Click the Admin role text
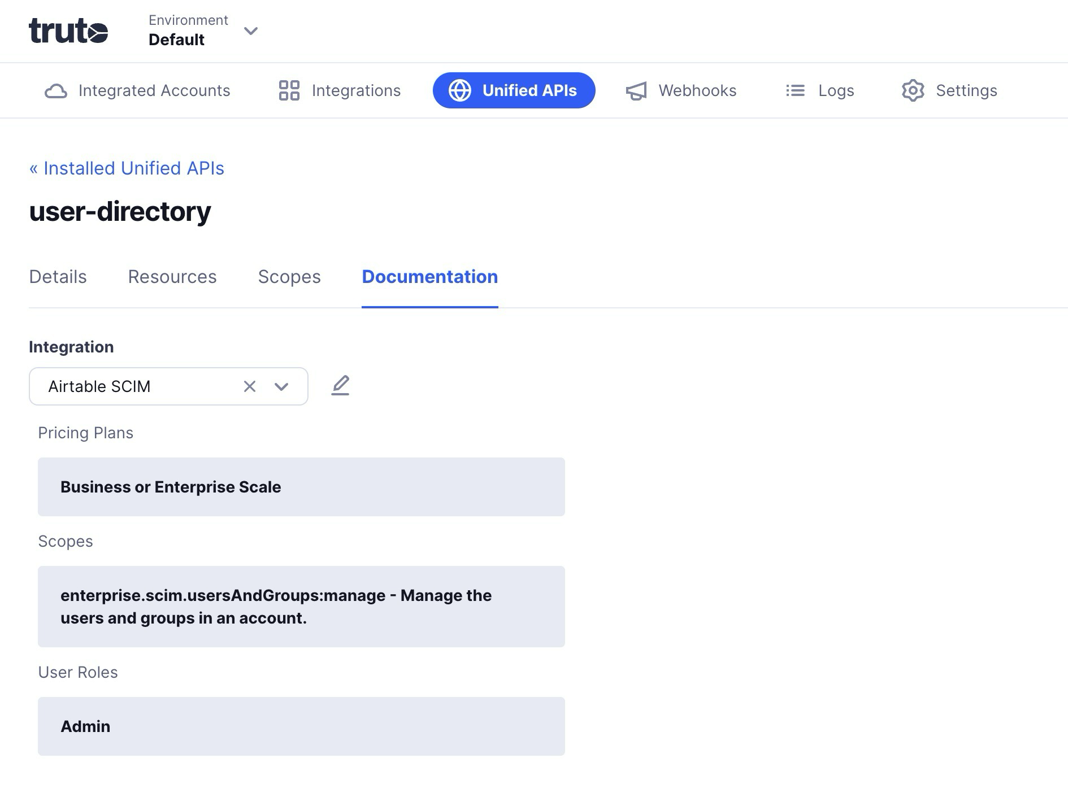Screen dimensions: 1068x793 pyautogui.click(x=85, y=726)
